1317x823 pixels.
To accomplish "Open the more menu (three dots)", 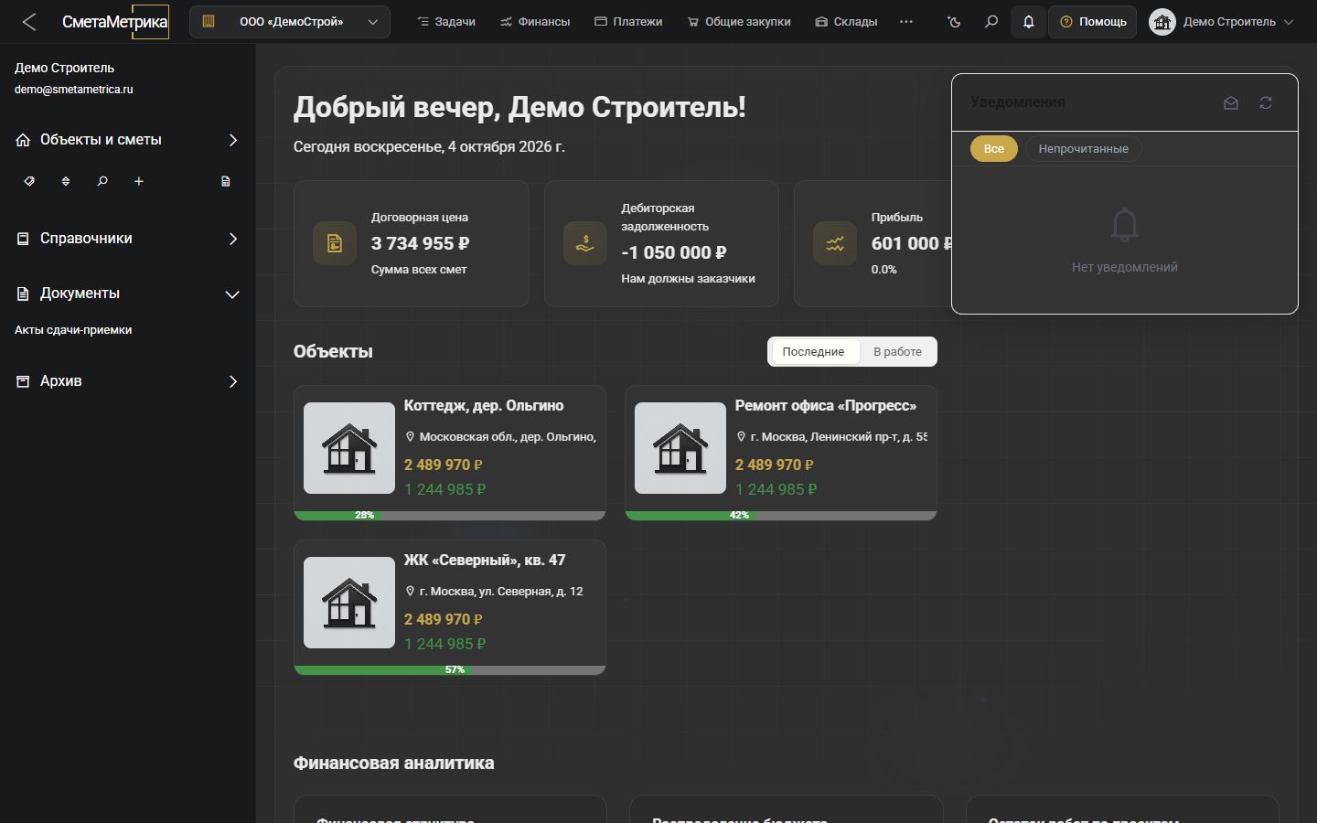I will point(906,22).
